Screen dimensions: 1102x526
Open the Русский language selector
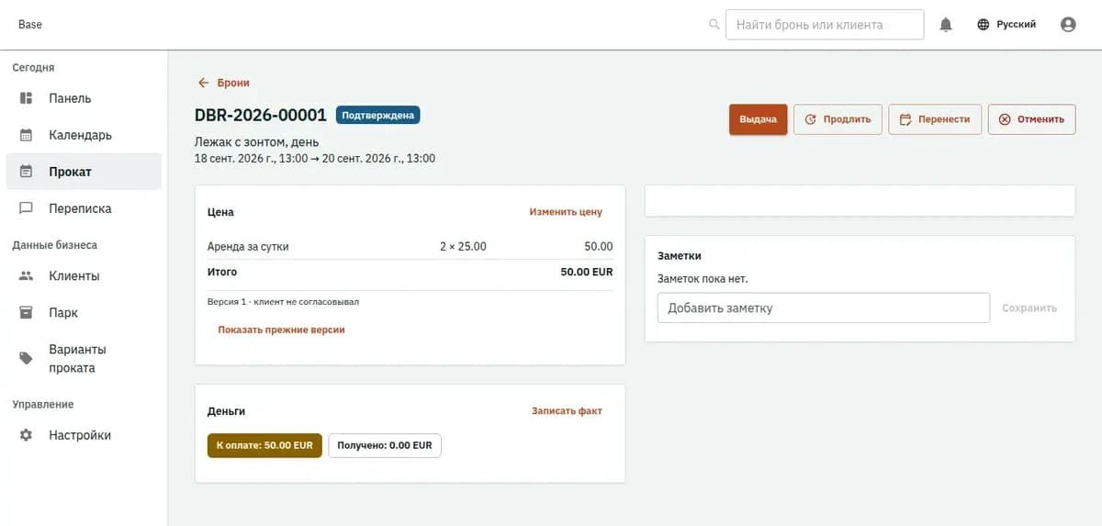click(1006, 25)
